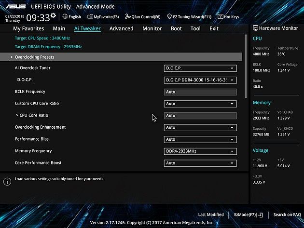304x228 pixels.
Task: Open the Main tab
Action: [59, 28]
